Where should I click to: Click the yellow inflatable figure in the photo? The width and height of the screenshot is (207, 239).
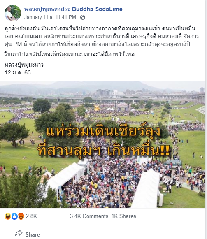97,108
